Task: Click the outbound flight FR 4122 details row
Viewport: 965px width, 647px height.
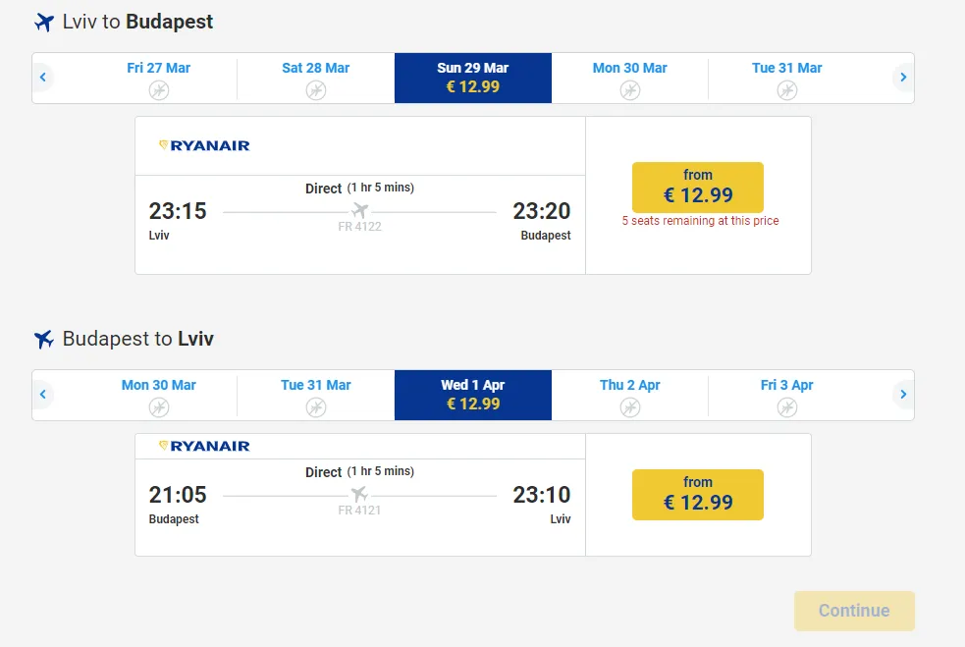Action: pyautogui.click(x=359, y=211)
